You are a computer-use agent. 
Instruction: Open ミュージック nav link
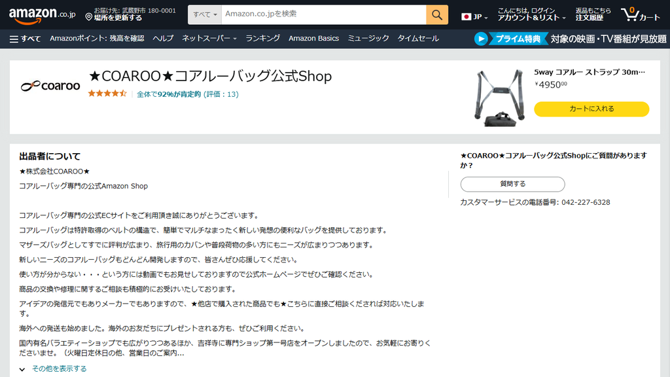[x=368, y=39]
